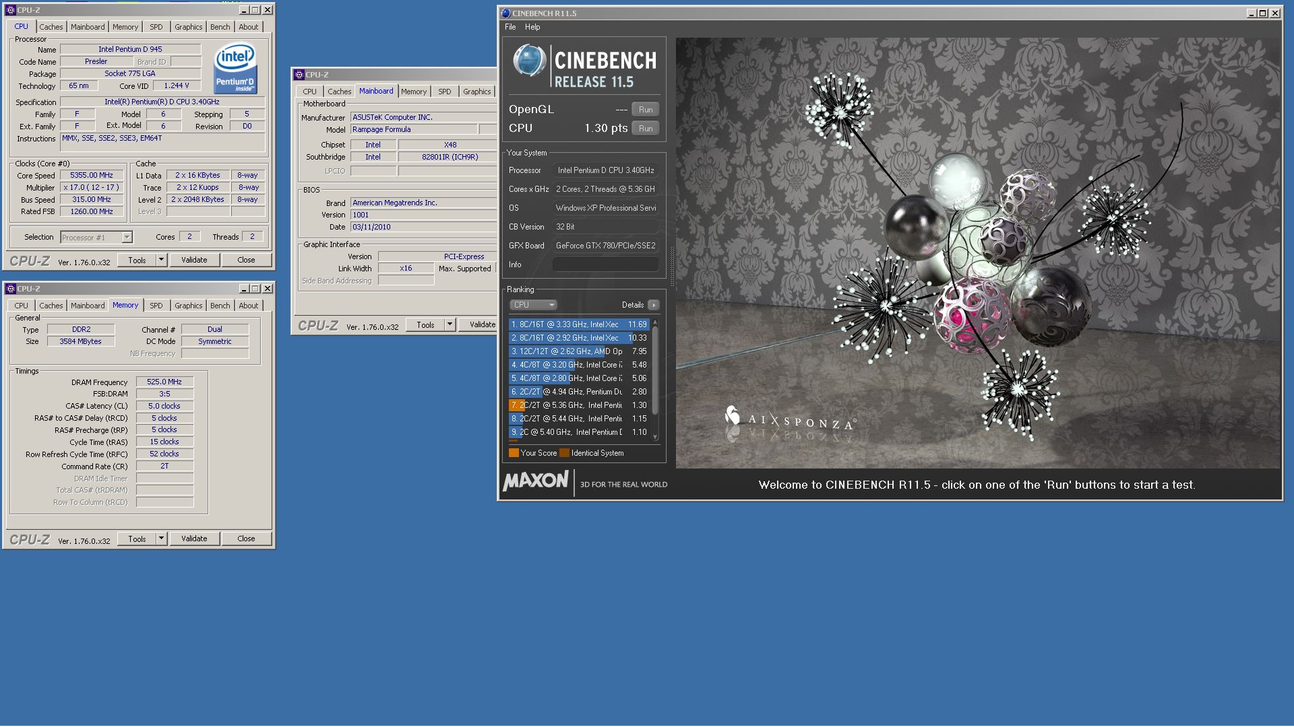Expand ranking Details arrow in Cinebench
Viewport: 1294px width, 727px height.
tap(653, 305)
